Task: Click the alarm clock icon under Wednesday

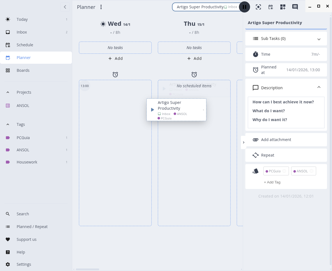Action: (115, 75)
